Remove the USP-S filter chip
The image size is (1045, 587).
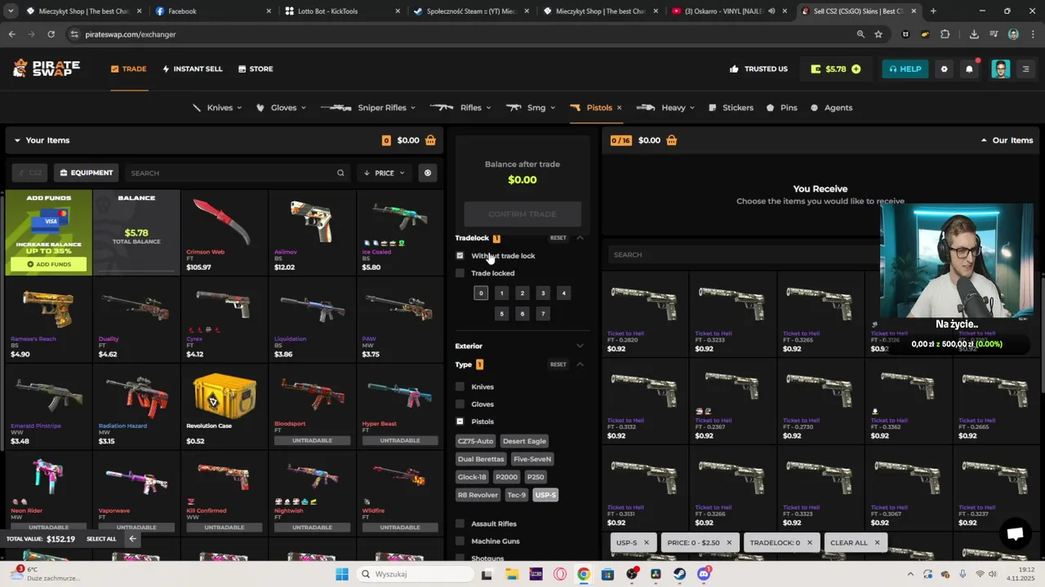[x=646, y=542]
